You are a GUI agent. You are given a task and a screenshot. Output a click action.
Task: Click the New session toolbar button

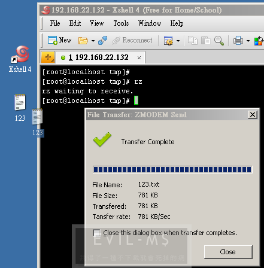click(x=59, y=40)
